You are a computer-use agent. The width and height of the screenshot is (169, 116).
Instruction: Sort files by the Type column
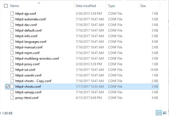pyautogui.click(x=111, y=6)
